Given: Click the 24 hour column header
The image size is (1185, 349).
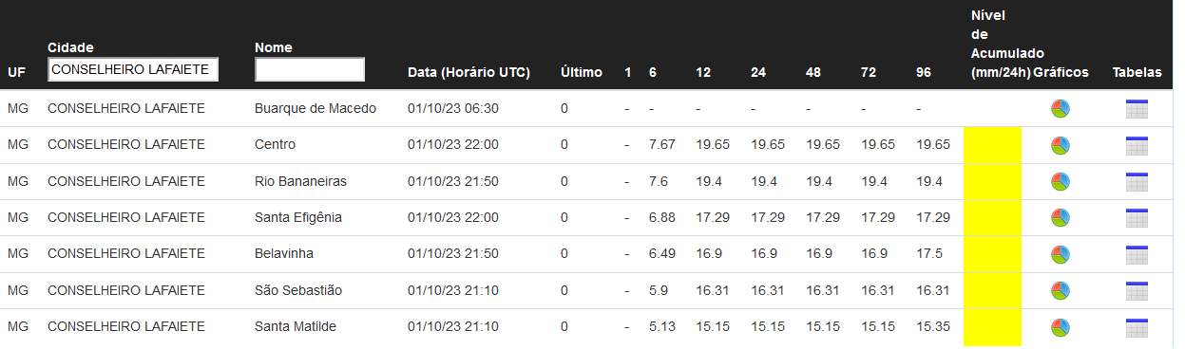Looking at the screenshot, I should [758, 72].
